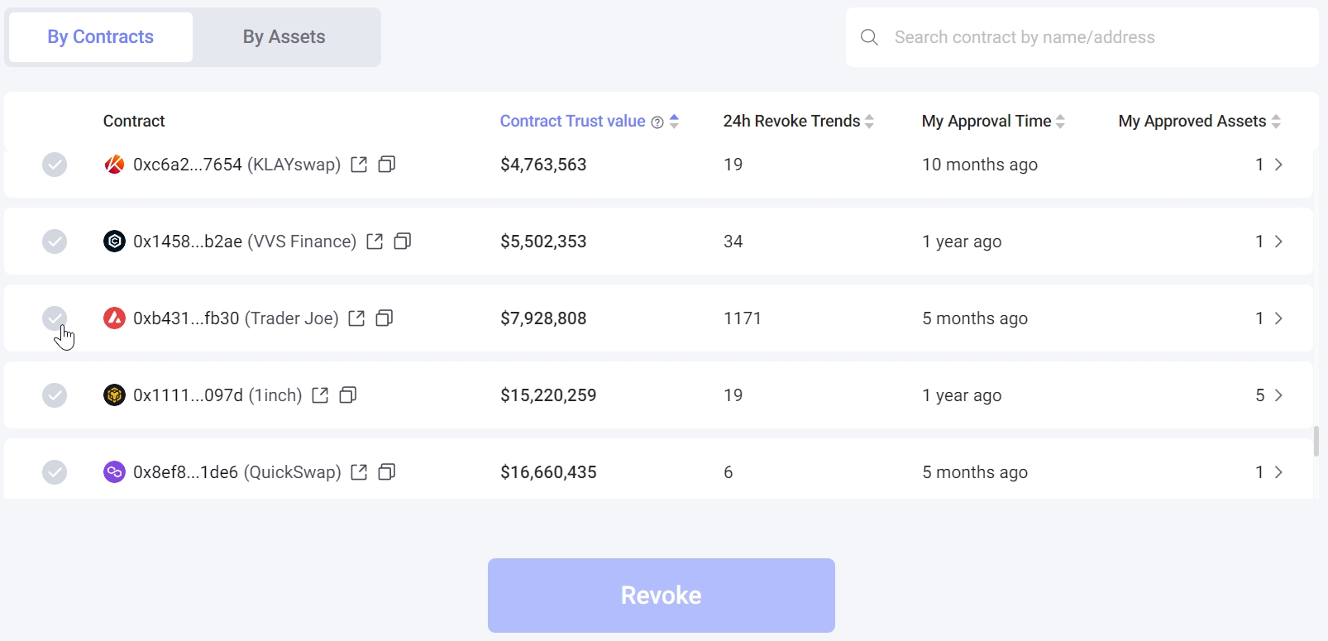Open QuickSwap contract external link
Image resolution: width=1328 pixels, height=641 pixels.
click(359, 472)
